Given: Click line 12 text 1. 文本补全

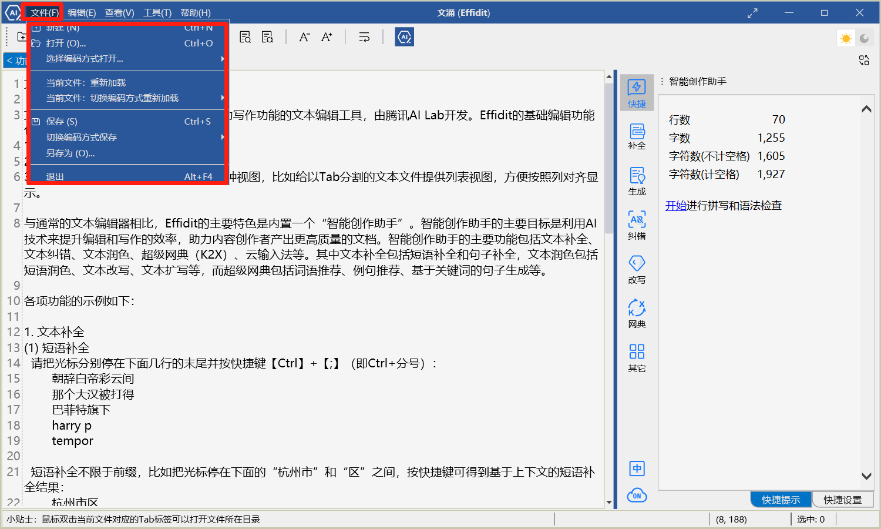Looking at the screenshot, I should click(55, 332).
